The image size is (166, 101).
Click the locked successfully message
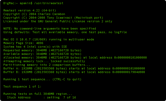(68, 61)
